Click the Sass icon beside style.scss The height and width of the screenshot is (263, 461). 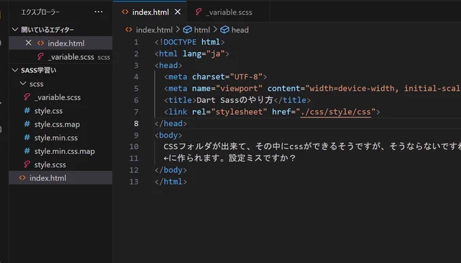pyautogui.click(x=27, y=164)
